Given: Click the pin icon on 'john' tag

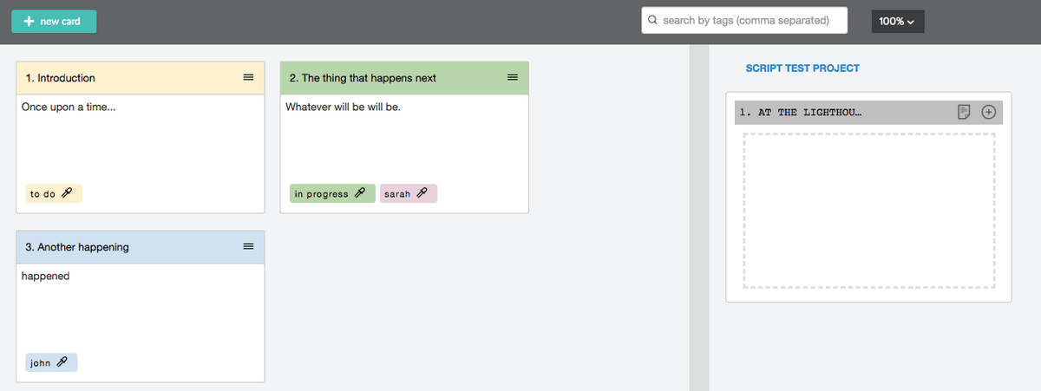Looking at the screenshot, I should tap(62, 362).
